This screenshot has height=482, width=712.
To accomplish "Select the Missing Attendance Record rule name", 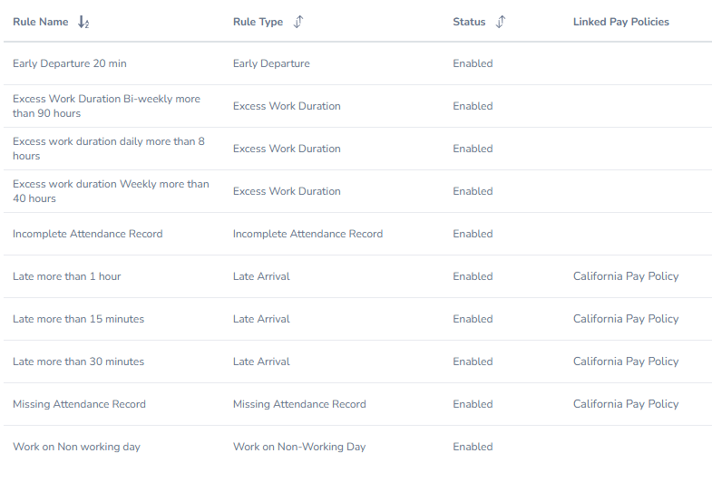I will (79, 404).
